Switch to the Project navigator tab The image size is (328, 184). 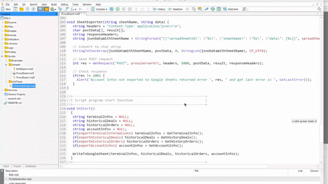pyautogui.click(x=17, y=166)
